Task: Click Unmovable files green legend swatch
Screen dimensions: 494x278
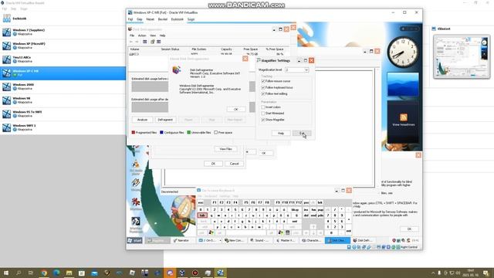Action: coord(188,133)
